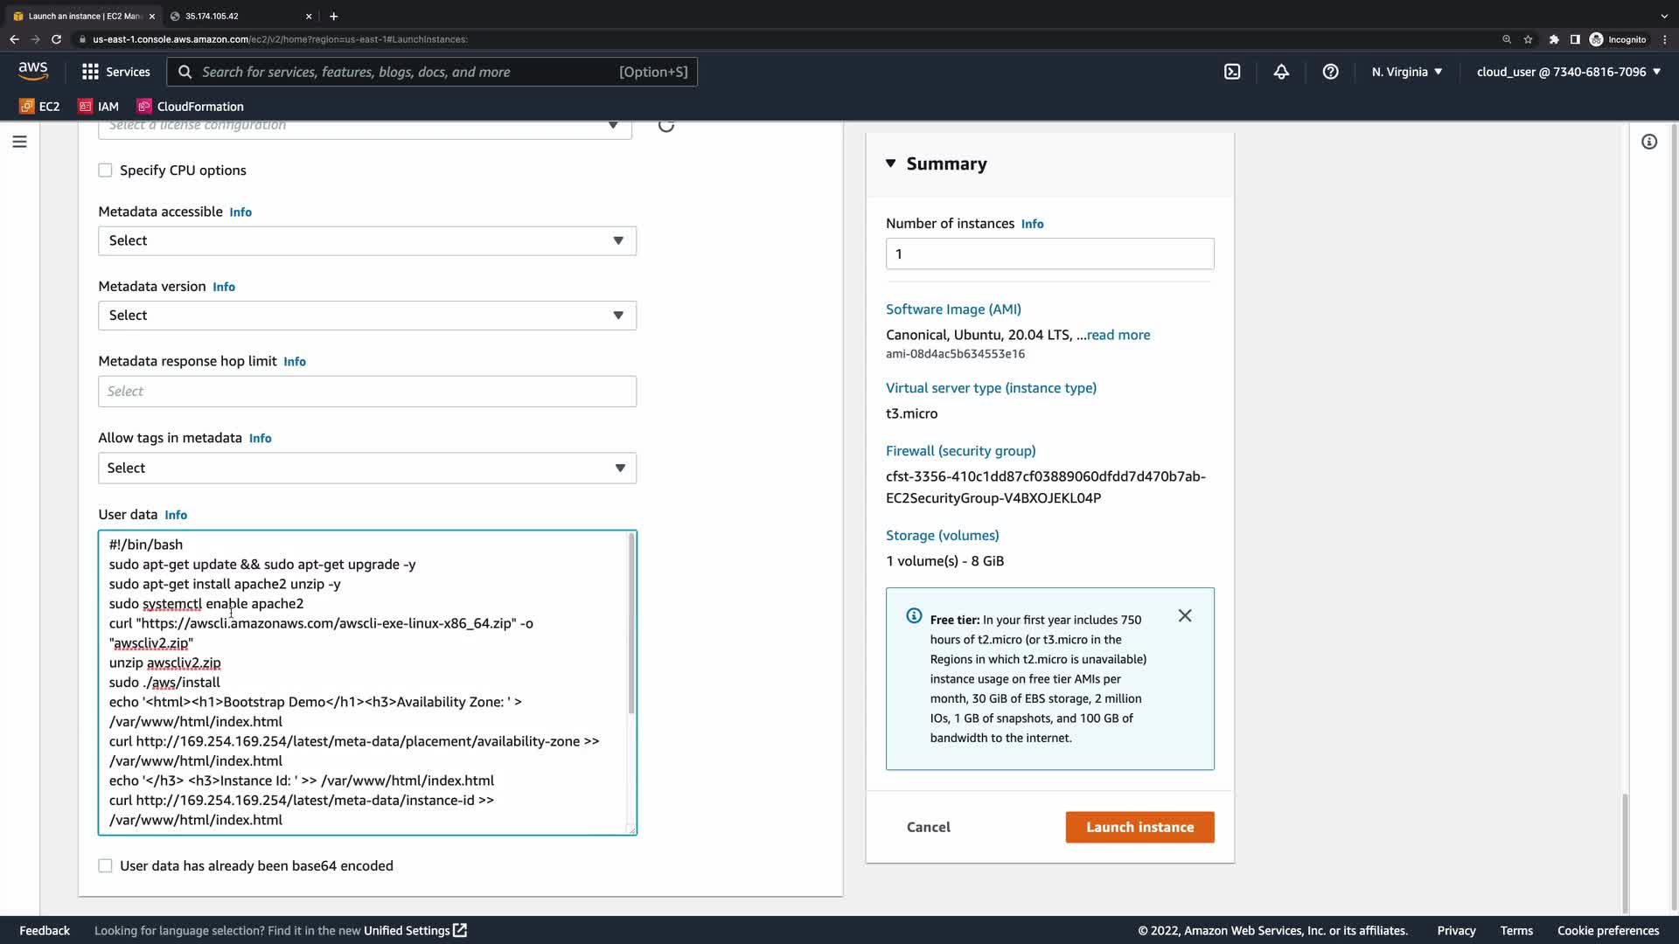Enable Specify CPU options checkbox
This screenshot has width=1679, height=944.
tap(106, 170)
